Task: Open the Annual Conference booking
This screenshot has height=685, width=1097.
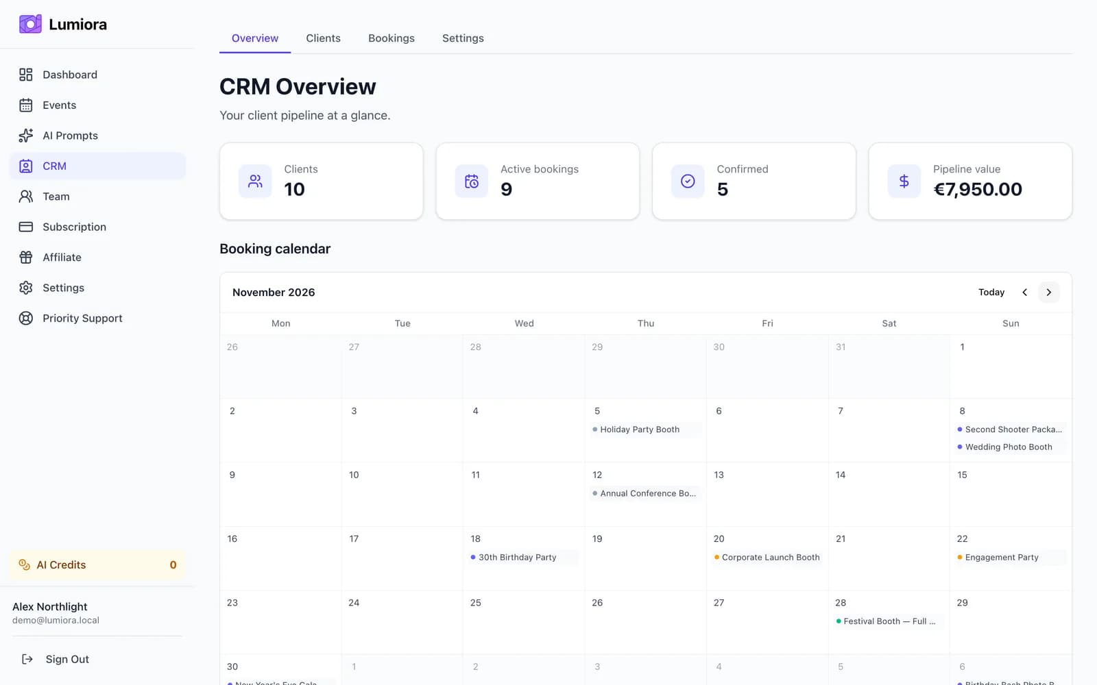Action: (645, 493)
